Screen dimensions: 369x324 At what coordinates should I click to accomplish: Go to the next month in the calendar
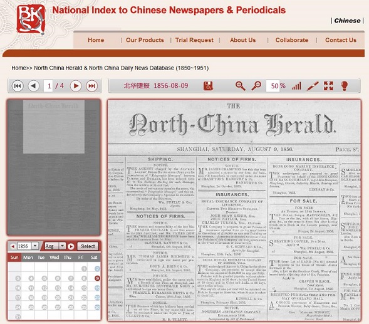(71, 246)
